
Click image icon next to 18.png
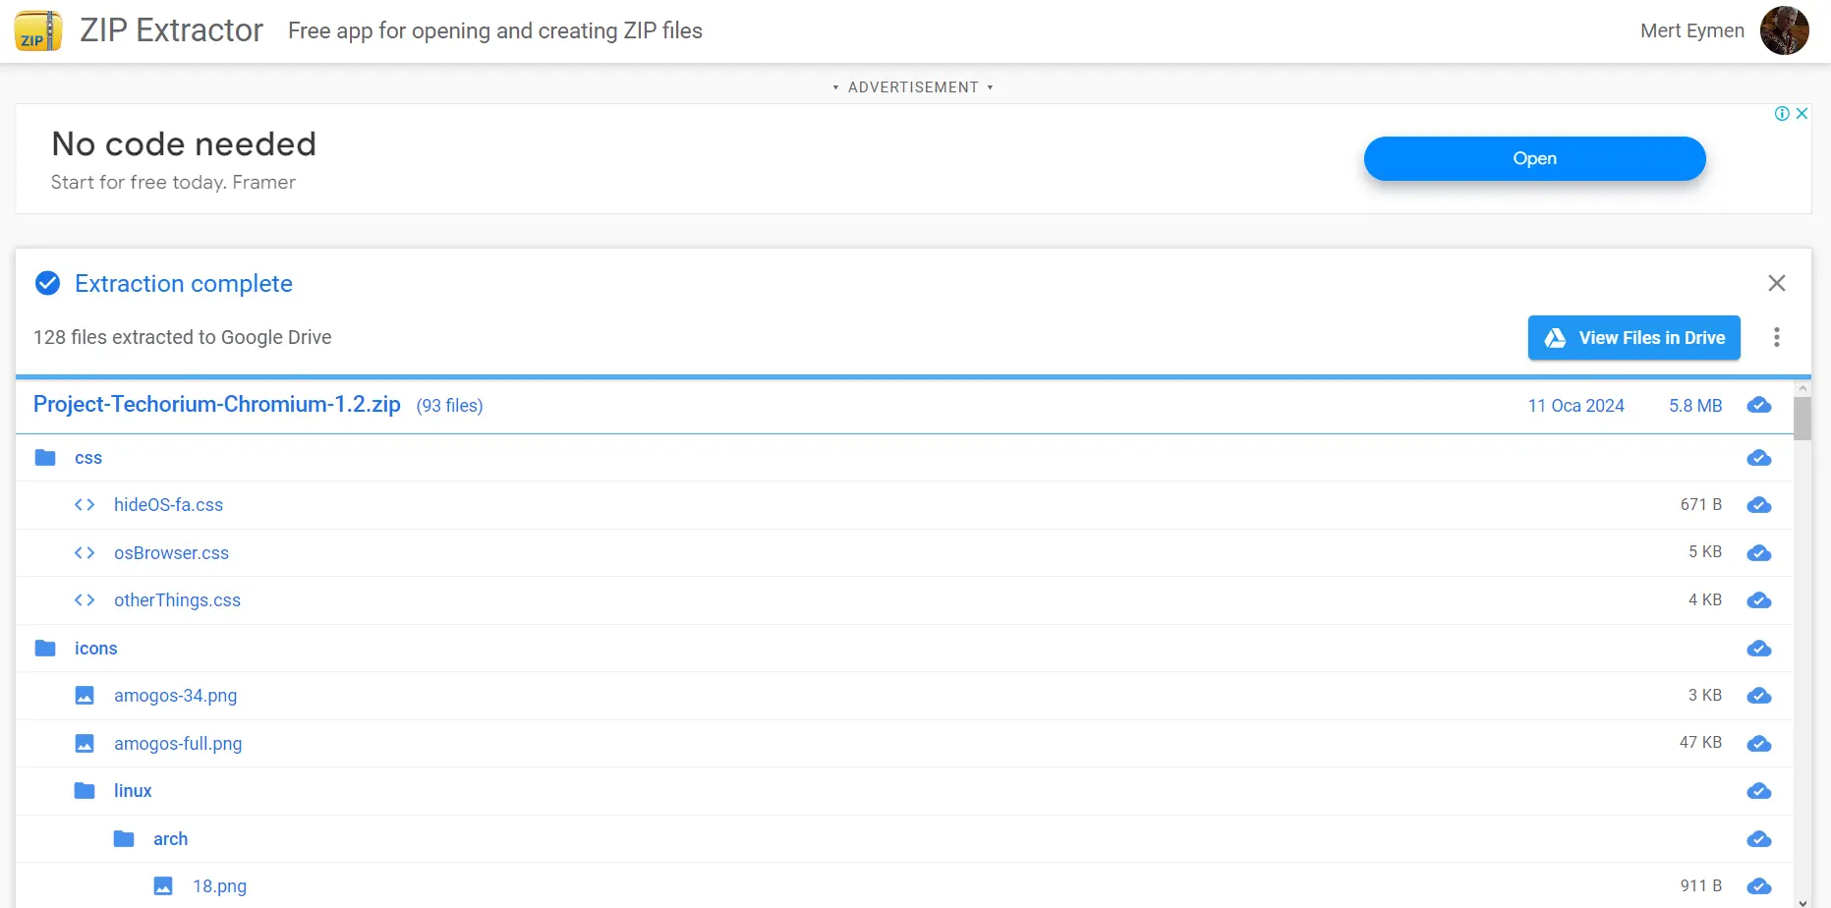(163, 886)
